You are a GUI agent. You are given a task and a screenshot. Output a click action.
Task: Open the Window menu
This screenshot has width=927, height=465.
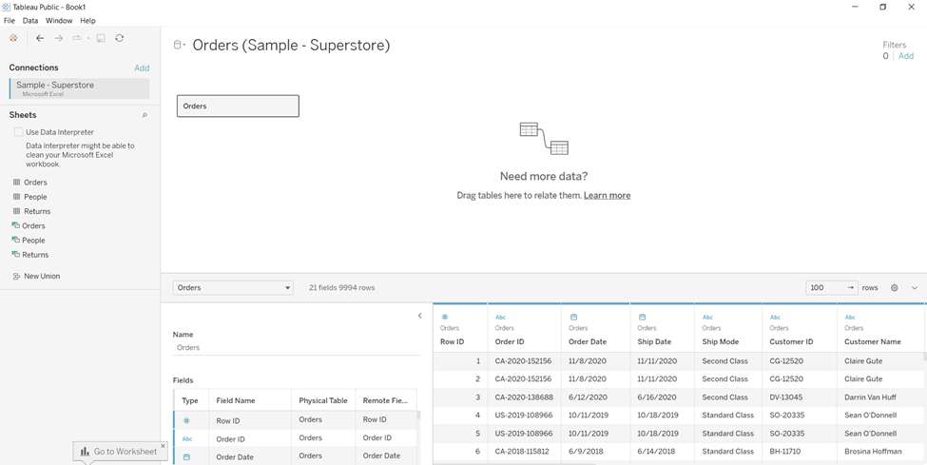[59, 21]
